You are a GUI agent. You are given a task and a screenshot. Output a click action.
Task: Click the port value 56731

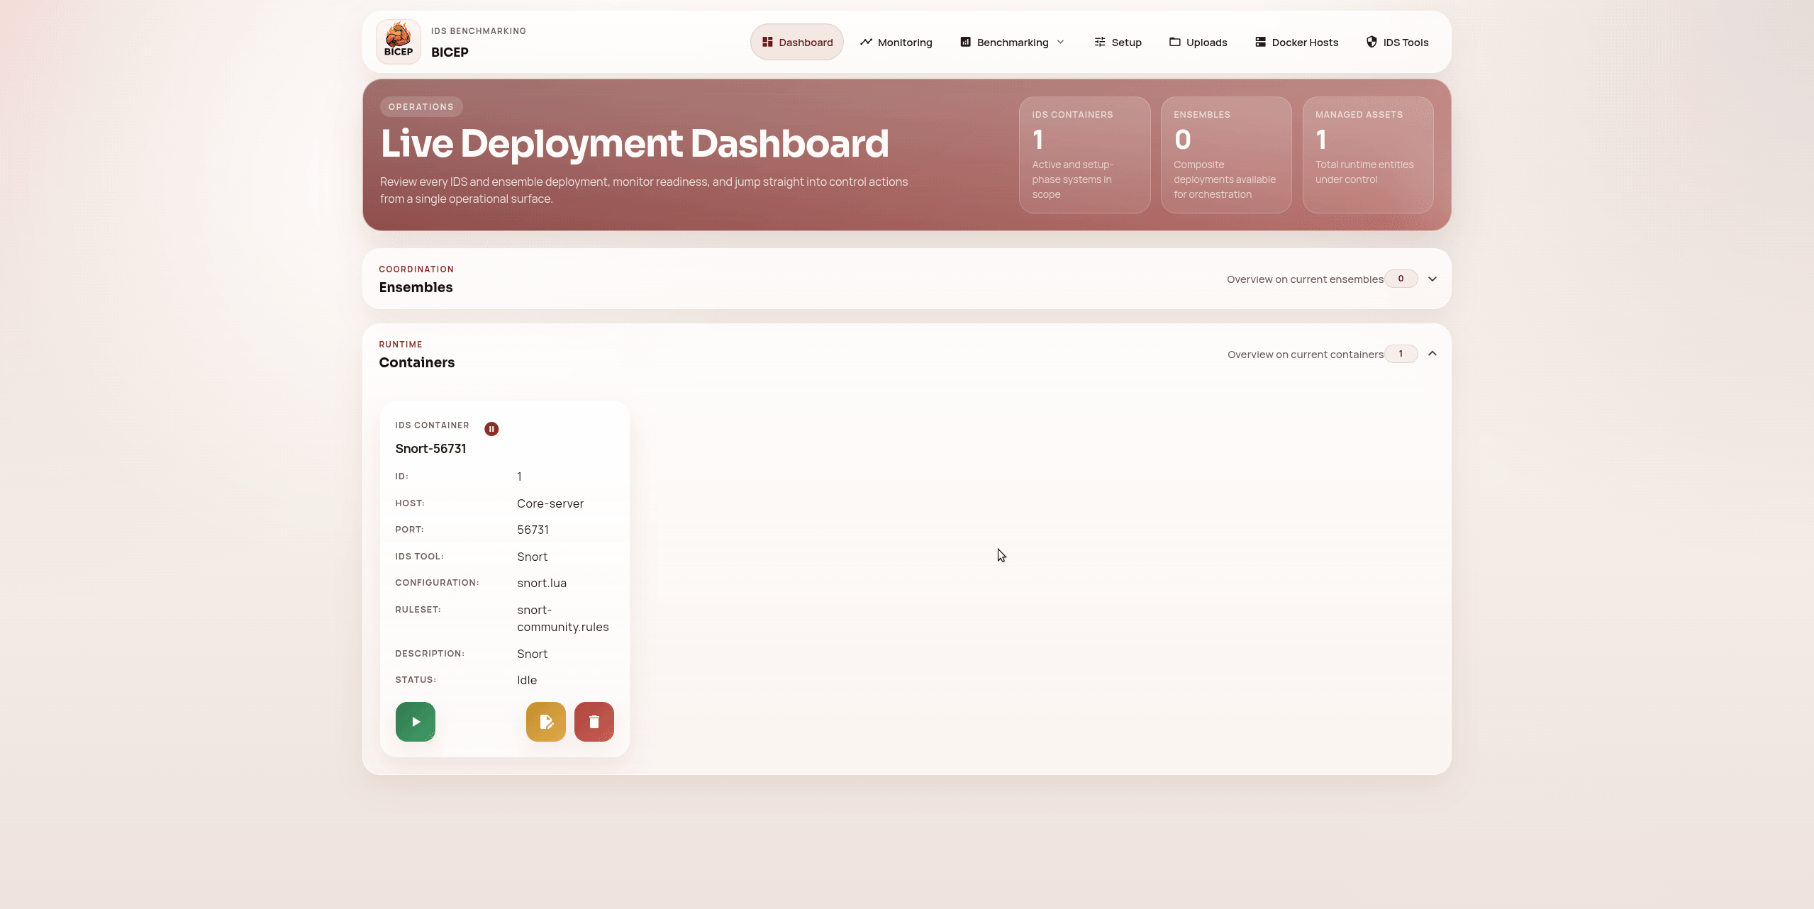coord(533,530)
